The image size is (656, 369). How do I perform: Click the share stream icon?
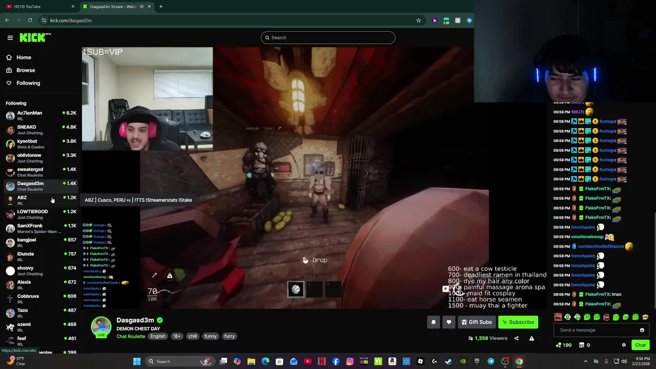coord(516,338)
